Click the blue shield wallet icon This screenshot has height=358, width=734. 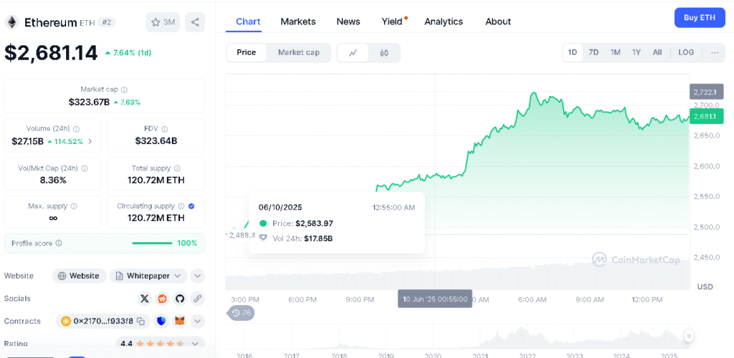161,321
